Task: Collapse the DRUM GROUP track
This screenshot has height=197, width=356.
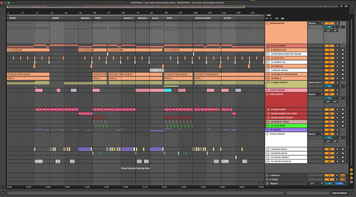Action: 267,23
